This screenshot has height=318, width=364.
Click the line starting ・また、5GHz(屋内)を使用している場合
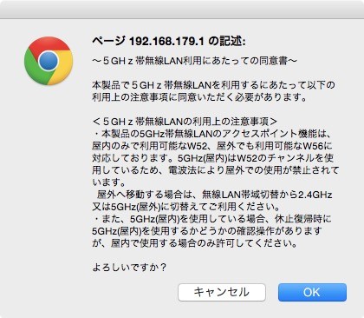click(x=211, y=219)
